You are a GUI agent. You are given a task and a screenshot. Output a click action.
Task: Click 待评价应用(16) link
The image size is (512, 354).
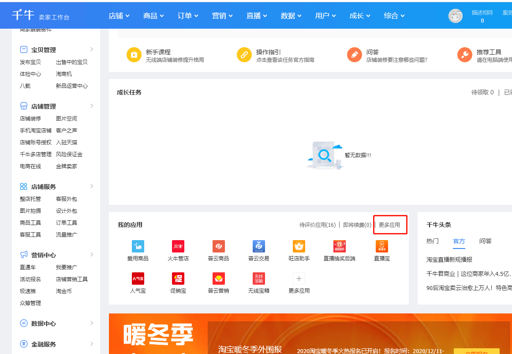pos(318,225)
